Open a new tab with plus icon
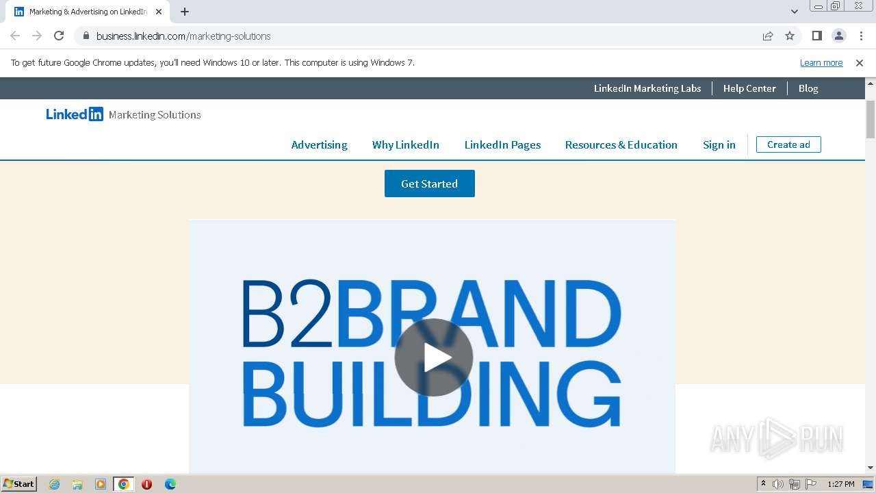Screen dimensions: 876x493 (185, 12)
